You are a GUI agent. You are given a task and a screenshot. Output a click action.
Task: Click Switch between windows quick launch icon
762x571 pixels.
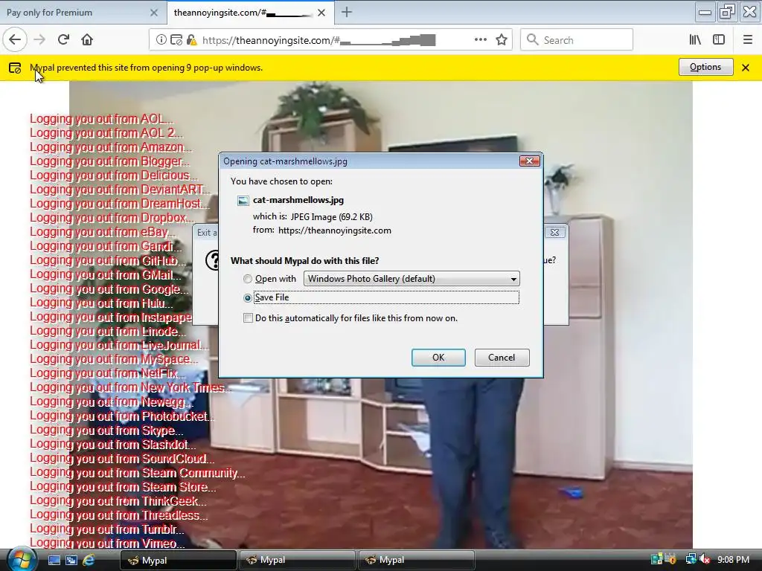click(71, 560)
